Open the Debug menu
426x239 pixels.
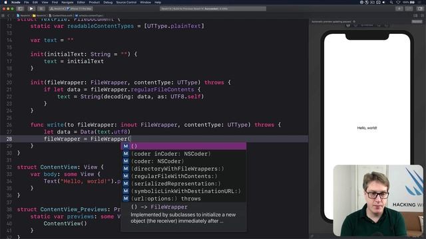pos(108,2)
